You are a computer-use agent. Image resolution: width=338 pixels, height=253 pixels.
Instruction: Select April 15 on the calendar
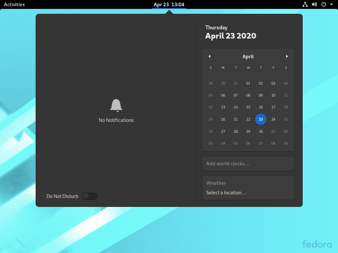tap(248, 107)
